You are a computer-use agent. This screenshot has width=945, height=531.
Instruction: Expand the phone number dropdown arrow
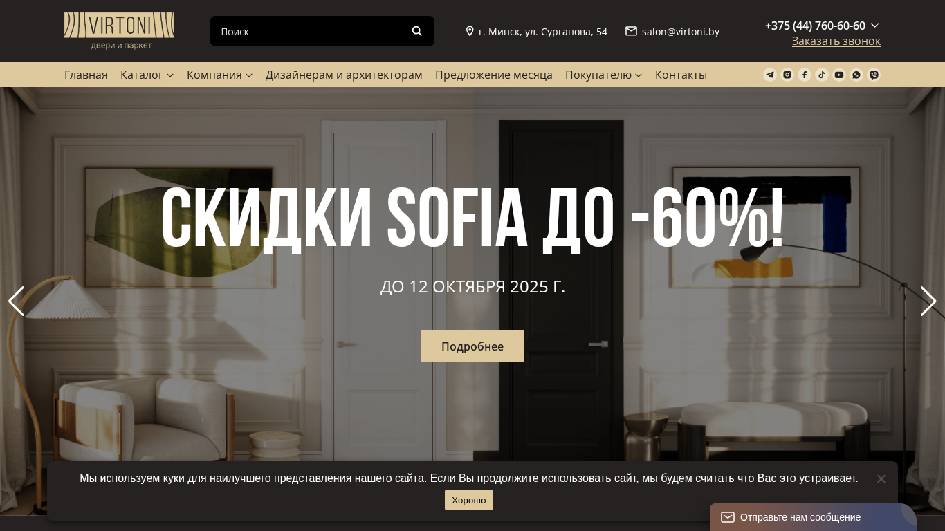pos(874,26)
